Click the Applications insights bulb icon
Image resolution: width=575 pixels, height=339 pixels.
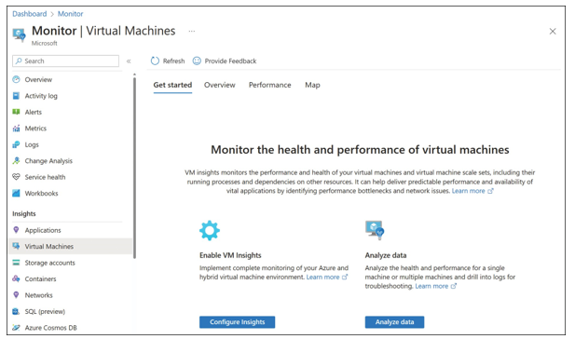(x=16, y=230)
